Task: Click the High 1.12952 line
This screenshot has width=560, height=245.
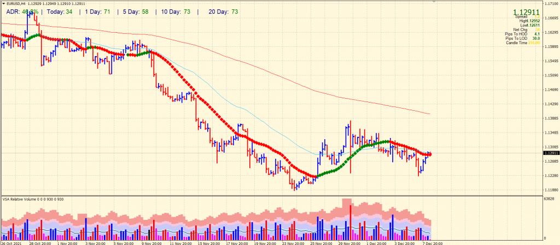Action: (529, 21)
